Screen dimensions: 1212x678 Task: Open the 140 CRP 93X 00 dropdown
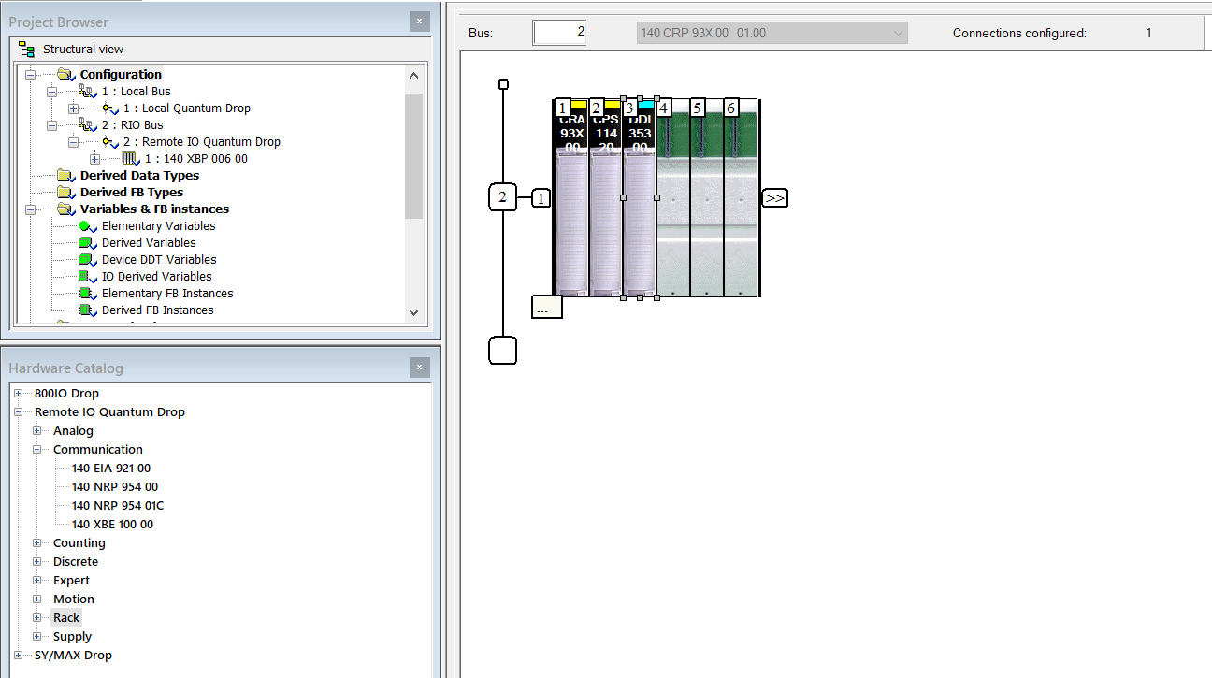(772, 33)
